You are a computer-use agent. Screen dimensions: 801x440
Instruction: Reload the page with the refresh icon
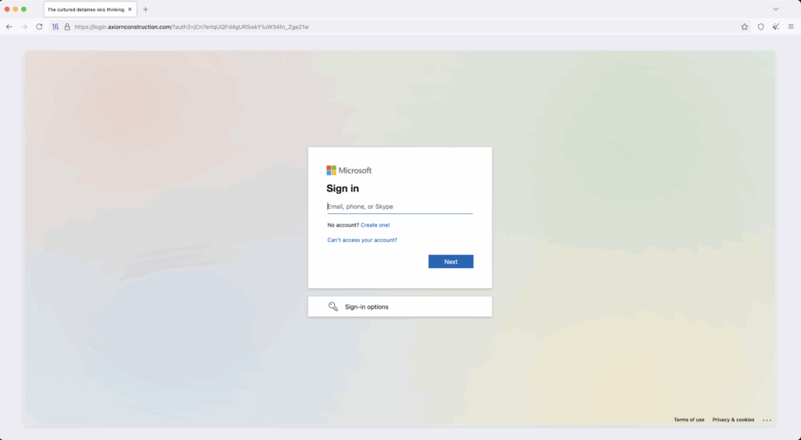tap(39, 27)
